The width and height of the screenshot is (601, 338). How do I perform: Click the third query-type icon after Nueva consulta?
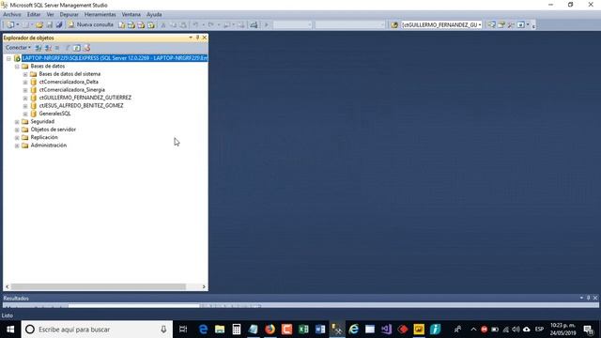141,25
